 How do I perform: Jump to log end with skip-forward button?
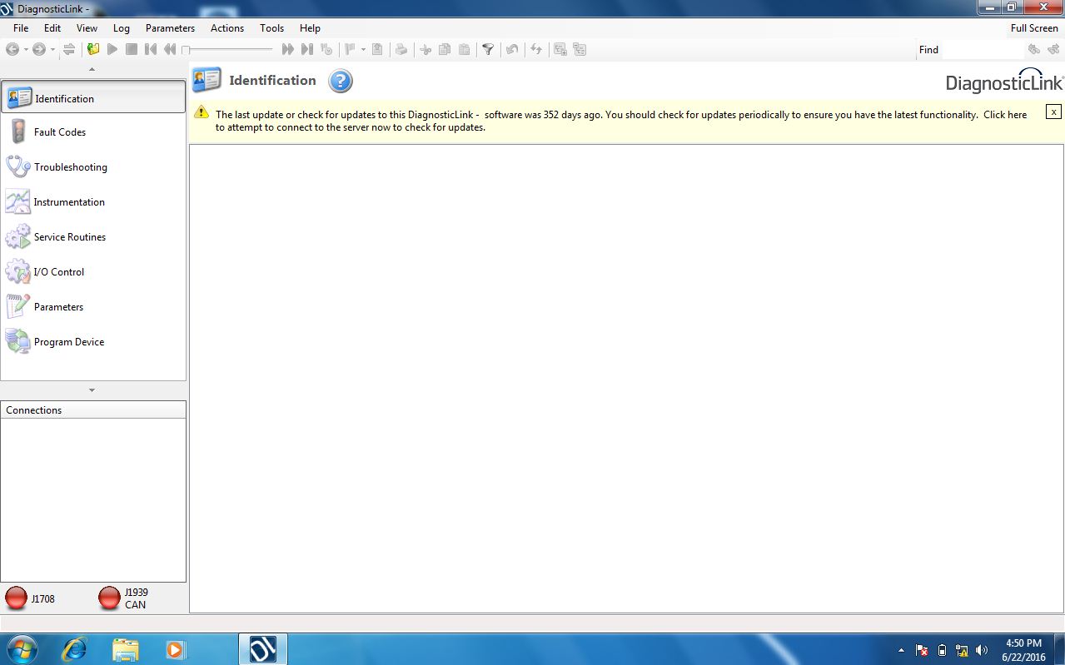pyautogui.click(x=307, y=50)
